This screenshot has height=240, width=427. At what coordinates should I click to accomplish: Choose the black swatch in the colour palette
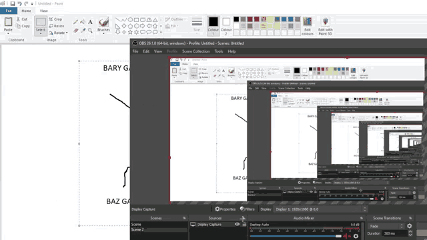tap(236, 19)
